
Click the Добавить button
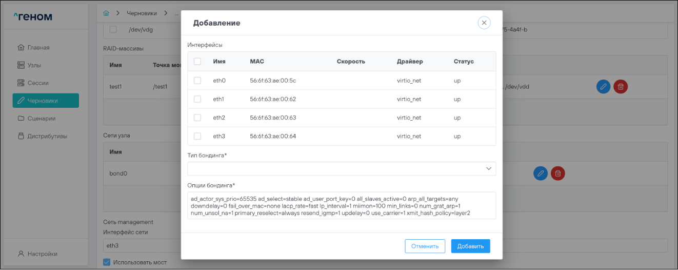[x=470, y=246]
